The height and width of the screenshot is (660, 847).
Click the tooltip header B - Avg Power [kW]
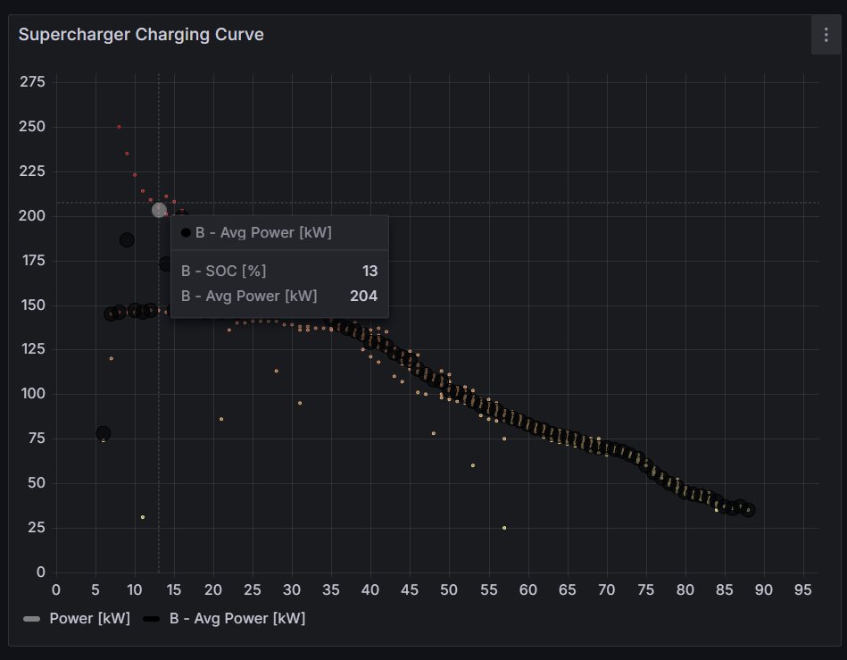(263, 232)
